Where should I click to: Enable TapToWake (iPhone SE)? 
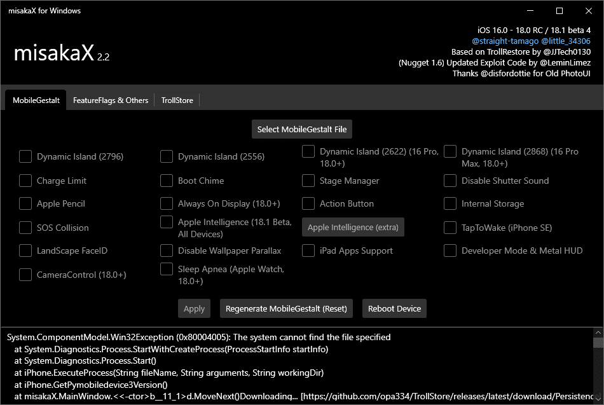450,228
